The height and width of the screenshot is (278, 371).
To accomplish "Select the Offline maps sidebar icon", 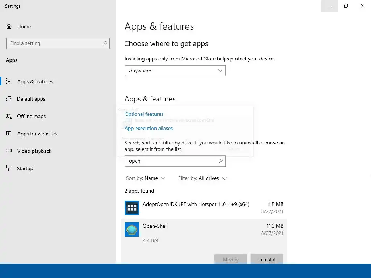I will pyautogui.click(x=9, y=116).
